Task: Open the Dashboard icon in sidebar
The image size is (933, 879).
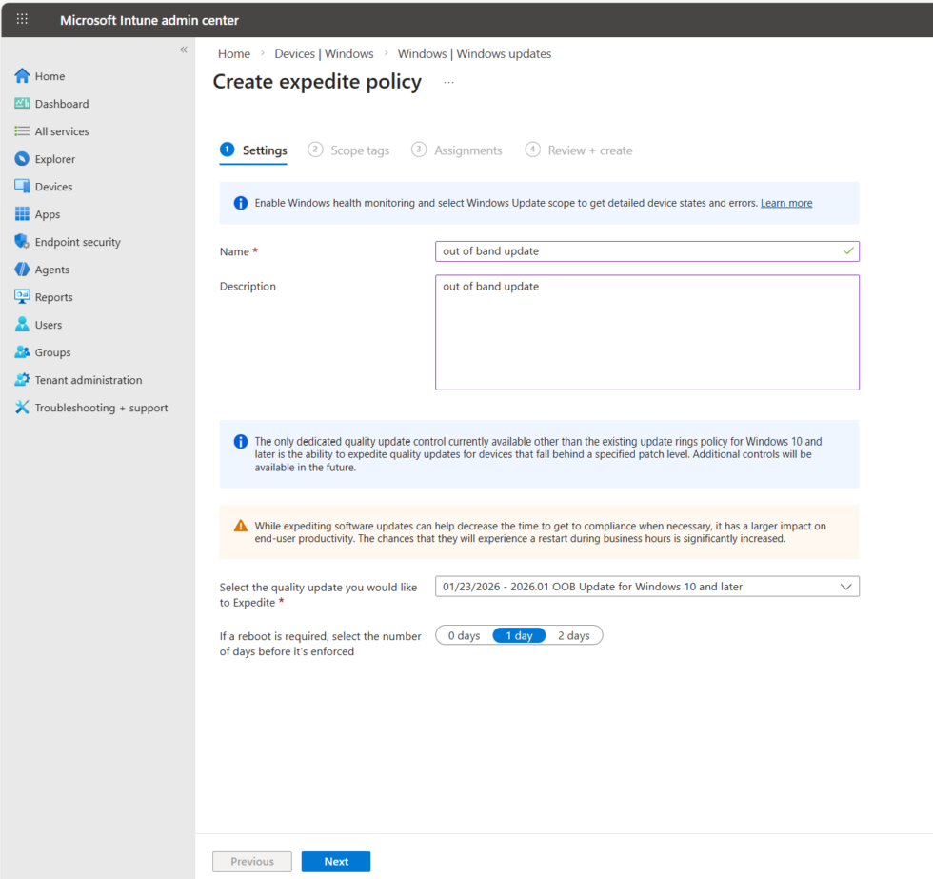Action: [22, 104]
